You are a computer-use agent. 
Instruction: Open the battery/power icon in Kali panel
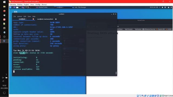tap(165, 7)
